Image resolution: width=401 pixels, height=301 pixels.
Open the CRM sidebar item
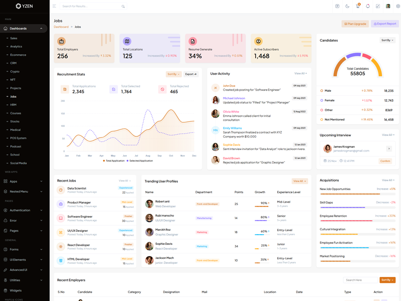click(14, 63)
